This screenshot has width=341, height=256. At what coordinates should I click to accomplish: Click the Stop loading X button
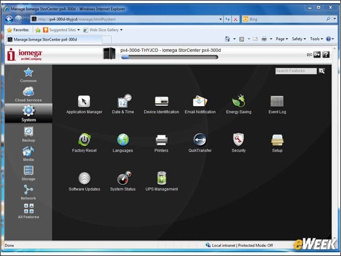[x=236, y=19]
